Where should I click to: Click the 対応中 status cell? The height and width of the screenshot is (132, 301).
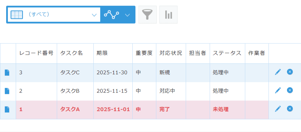[171, 91]
